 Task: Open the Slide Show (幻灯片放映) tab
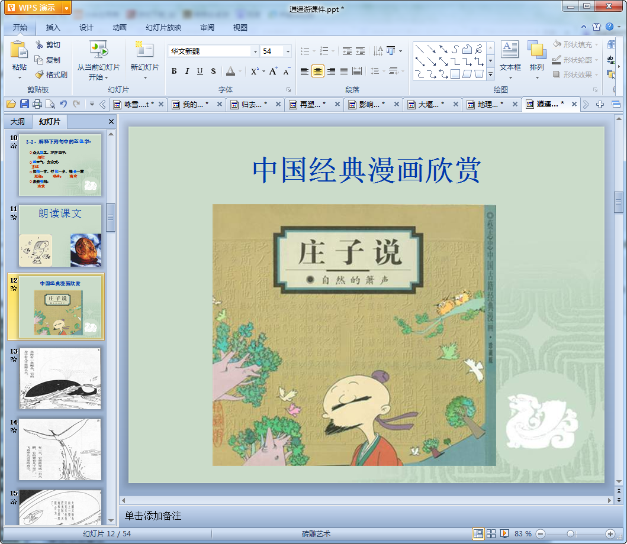coord(163,28)
